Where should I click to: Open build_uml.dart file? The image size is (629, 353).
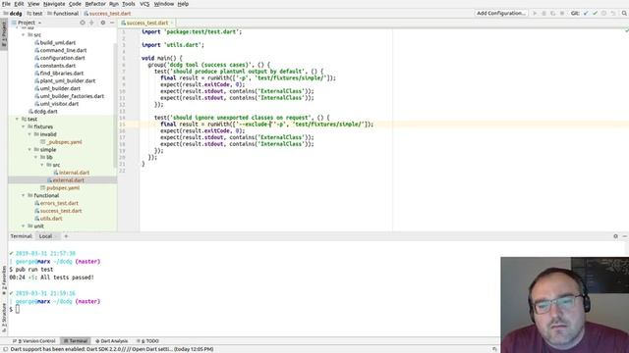coord(55,42)
